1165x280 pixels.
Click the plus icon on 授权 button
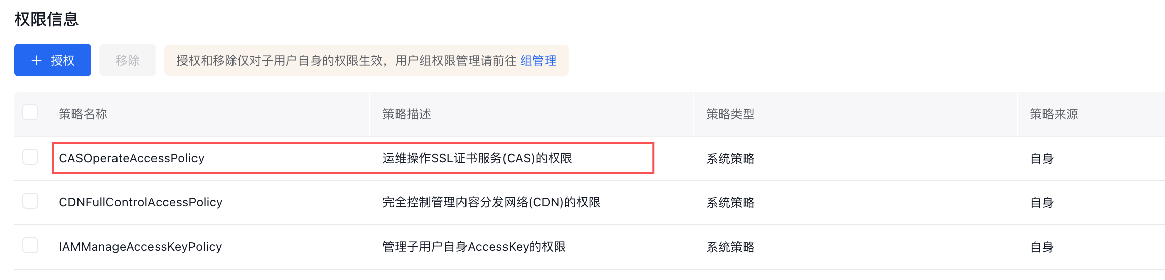36,61
